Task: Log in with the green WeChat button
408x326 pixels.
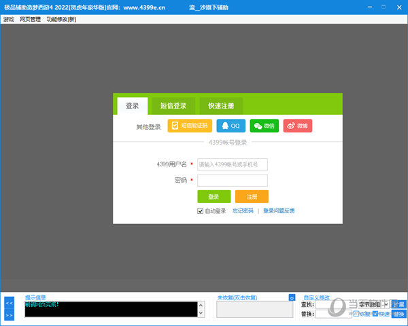Action: coord(264,126)
